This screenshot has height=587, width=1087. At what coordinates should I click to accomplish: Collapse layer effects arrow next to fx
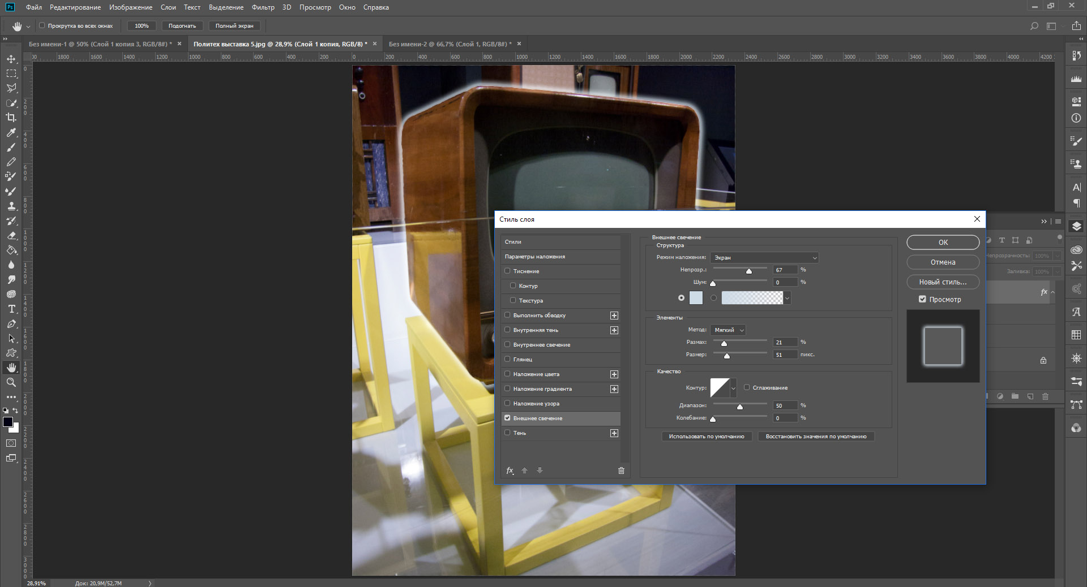1052,292
